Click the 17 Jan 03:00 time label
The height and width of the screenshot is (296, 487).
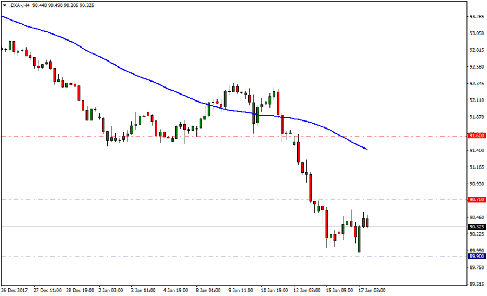tap(373, 291)
